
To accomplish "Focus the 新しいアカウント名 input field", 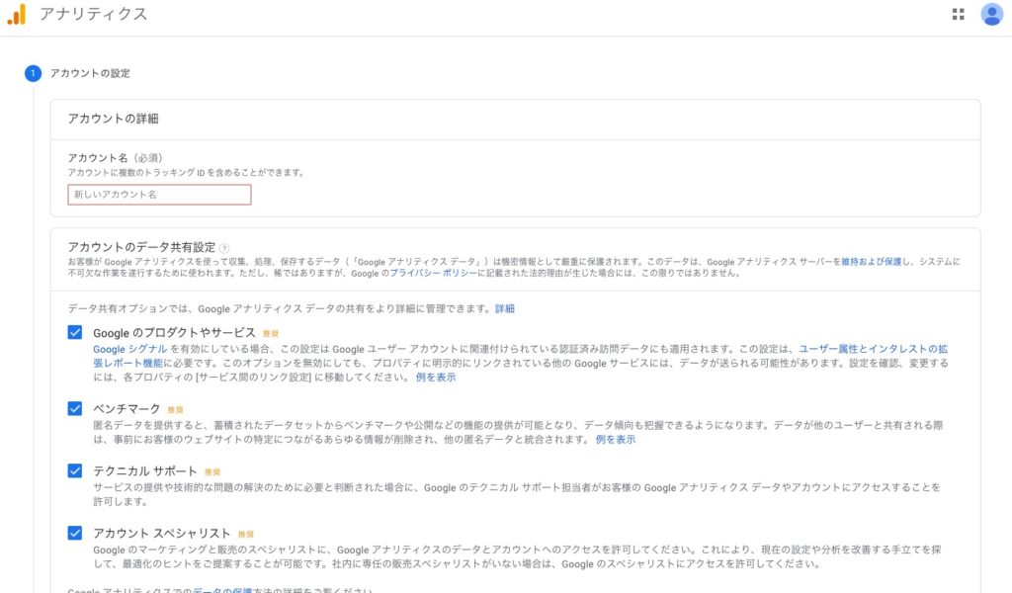I will 159,195.
